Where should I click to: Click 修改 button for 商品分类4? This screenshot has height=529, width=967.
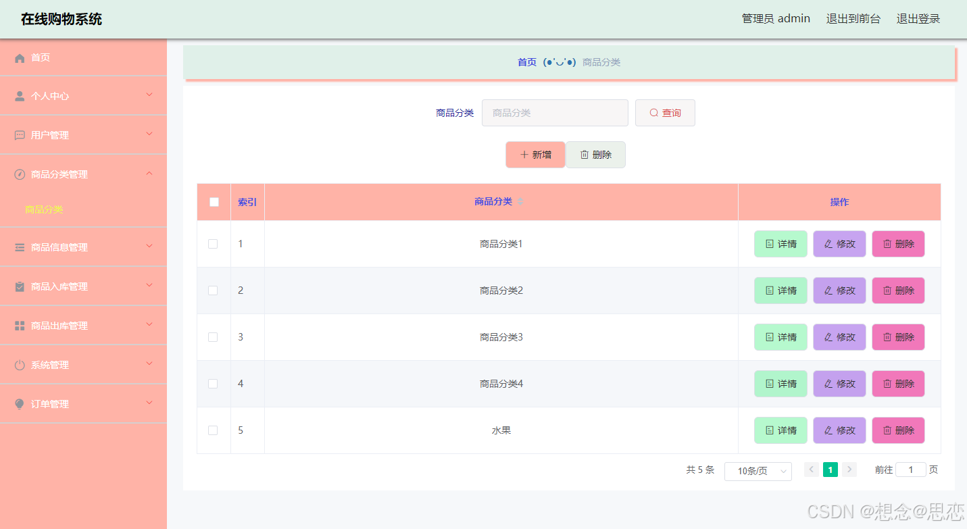point(839,384)
